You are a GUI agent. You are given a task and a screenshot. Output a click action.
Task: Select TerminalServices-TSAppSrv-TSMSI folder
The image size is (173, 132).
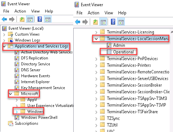pyautogui.click(x=137, y=98)
